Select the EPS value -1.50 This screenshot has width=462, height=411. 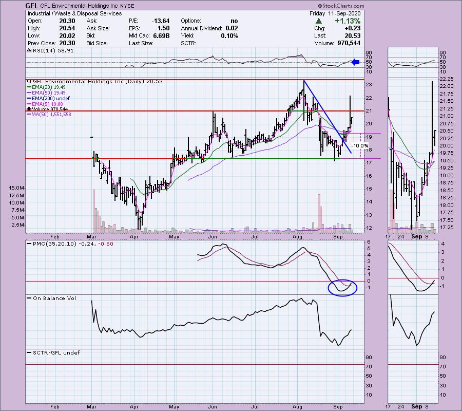[162, 28]
